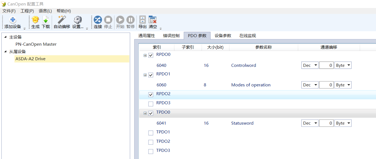Select PN-CanOpen Master in device tree
Screen dimensions: 376x159
36,44
